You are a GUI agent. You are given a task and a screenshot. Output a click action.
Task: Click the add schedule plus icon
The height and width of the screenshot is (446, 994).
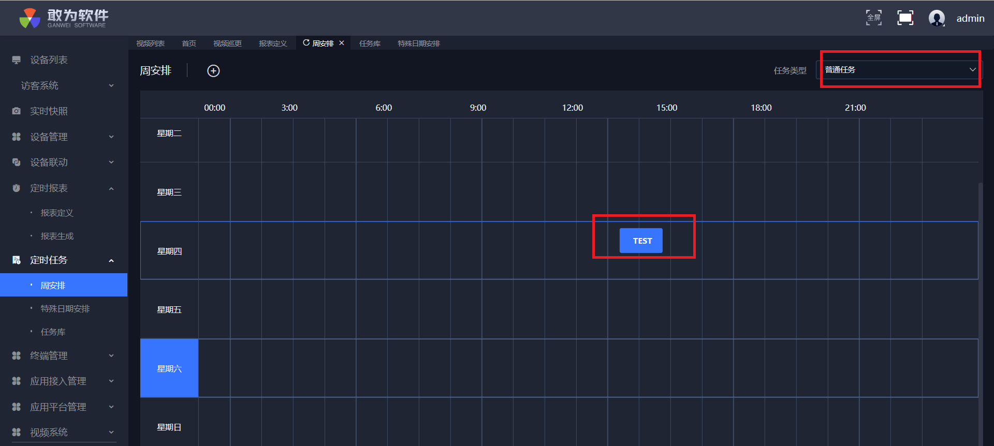click(213, 71)
